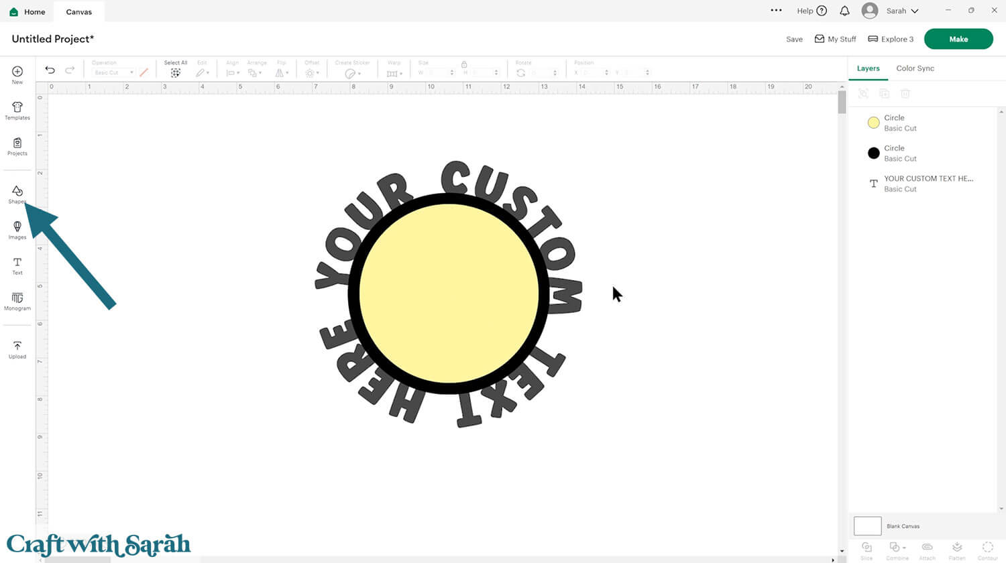Open My Stuff
This screenshot has width=1006, height=563.
[835, 39]
